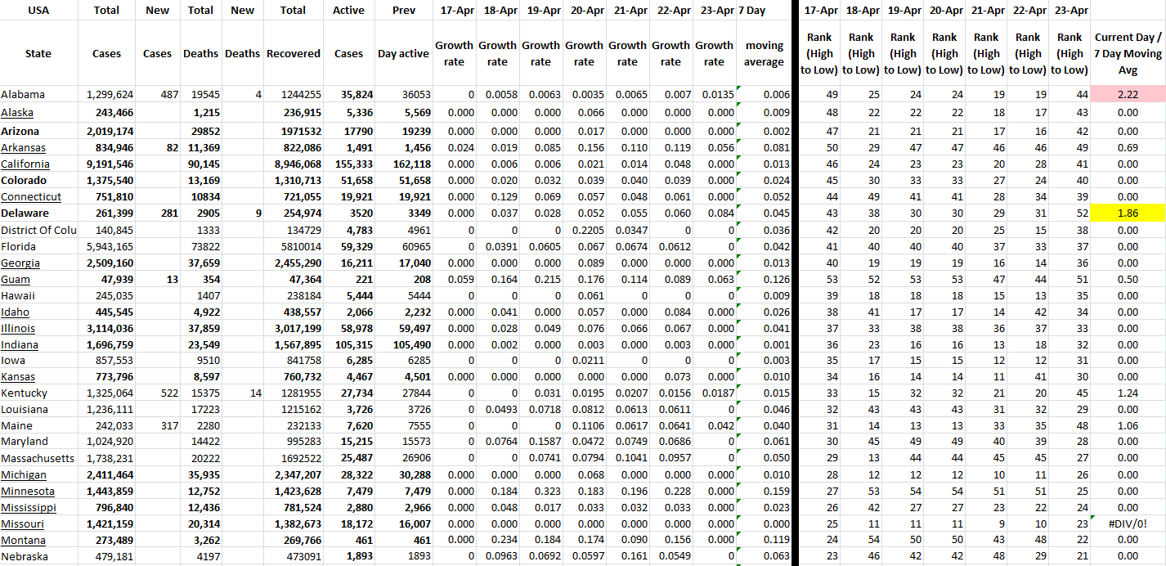
Task: Click the 'USA' cell in top-left corner
Action: pyautogui.click(x=38, y=11)
